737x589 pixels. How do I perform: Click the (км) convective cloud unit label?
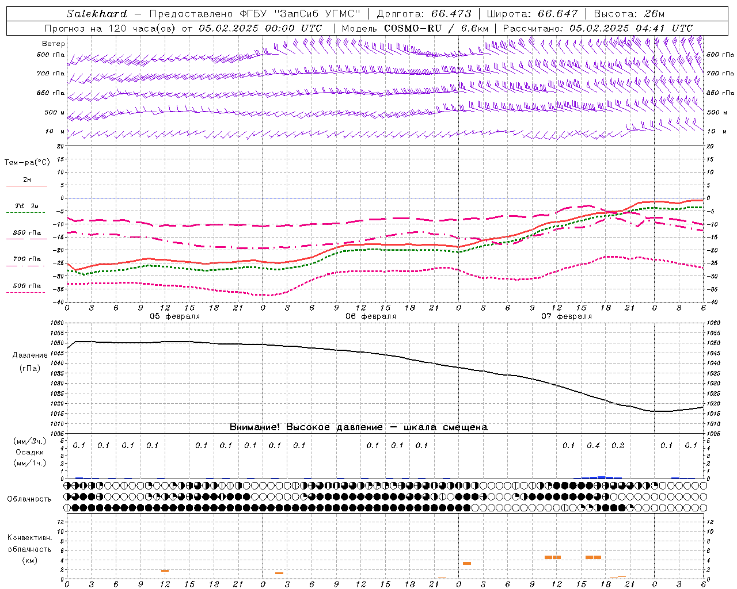(29, 560)
